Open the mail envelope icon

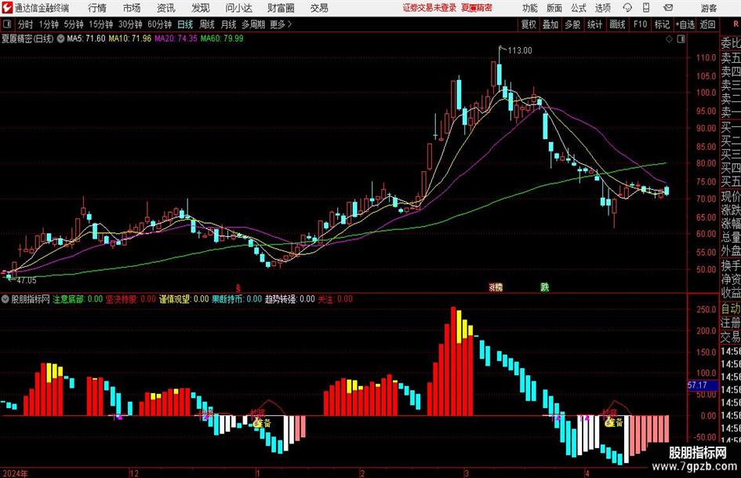point(668,8)
